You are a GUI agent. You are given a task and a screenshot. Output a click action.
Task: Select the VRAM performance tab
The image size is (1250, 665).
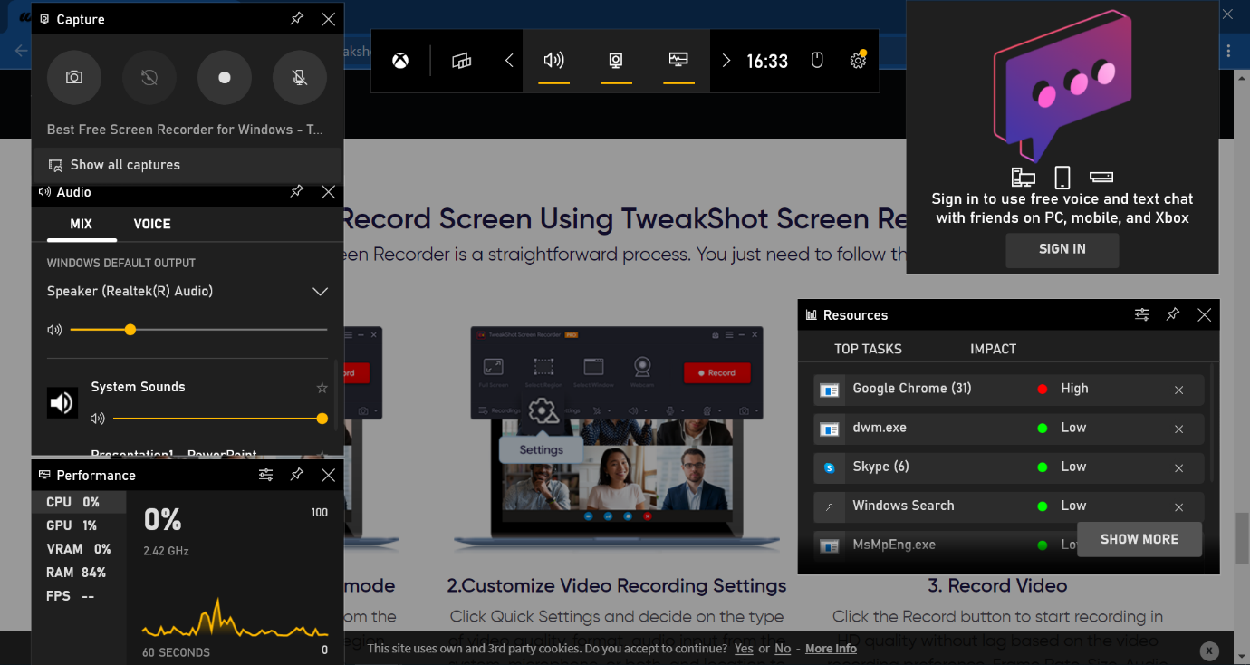click(79, 549)
